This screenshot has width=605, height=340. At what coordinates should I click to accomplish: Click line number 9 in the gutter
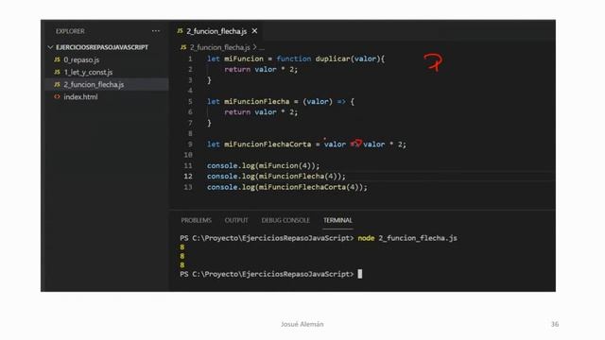190,144
